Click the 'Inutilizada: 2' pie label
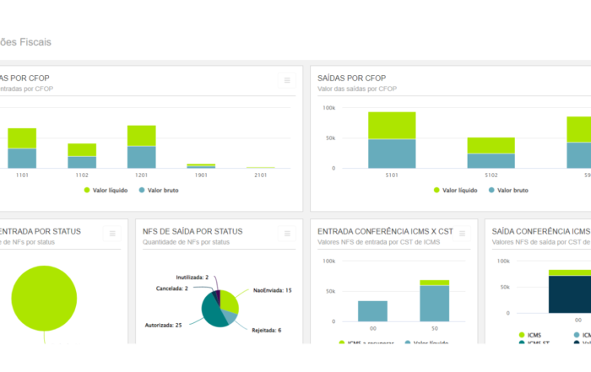This screenshot has height=372, width=591. pyautogui.click(x=192, y=278)
